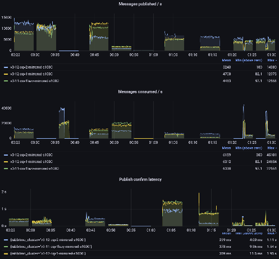
Task: Toggle v3-12-cqv1-mirrored-s1000 series in Messages published legend
Action: (31, 74)
